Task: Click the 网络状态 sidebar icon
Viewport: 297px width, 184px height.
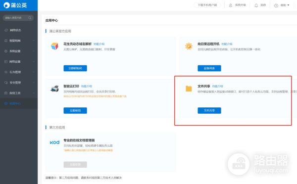Action: 6,30
